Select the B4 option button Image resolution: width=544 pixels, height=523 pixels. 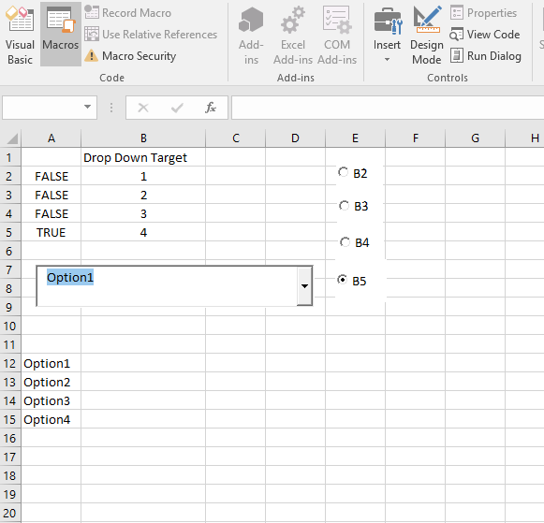pyautogui.click(x=345, y=242)
